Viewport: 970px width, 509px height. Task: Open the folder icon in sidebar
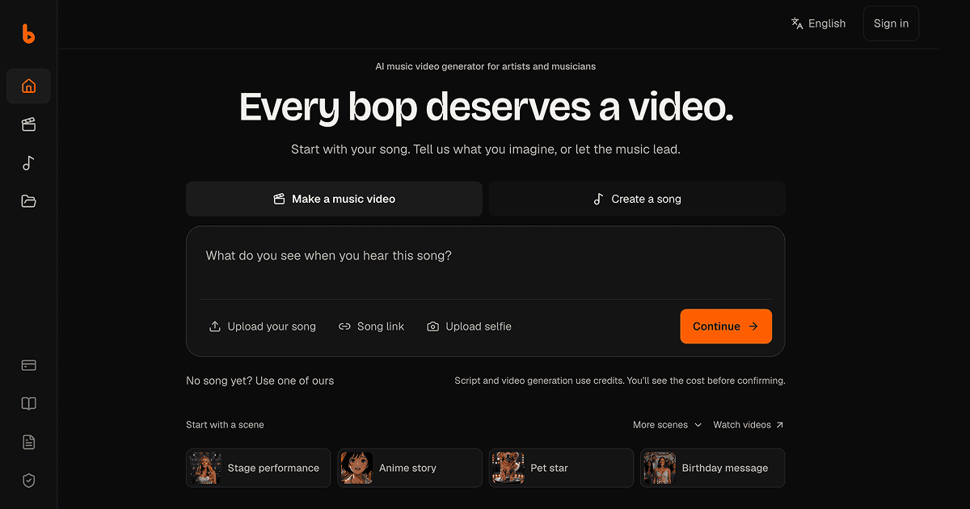click(x=28, y=201)
